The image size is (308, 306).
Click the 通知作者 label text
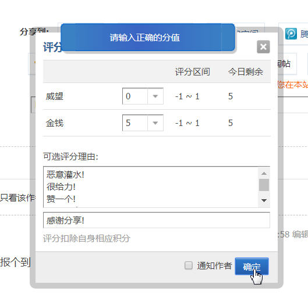(x=214, y=265)
